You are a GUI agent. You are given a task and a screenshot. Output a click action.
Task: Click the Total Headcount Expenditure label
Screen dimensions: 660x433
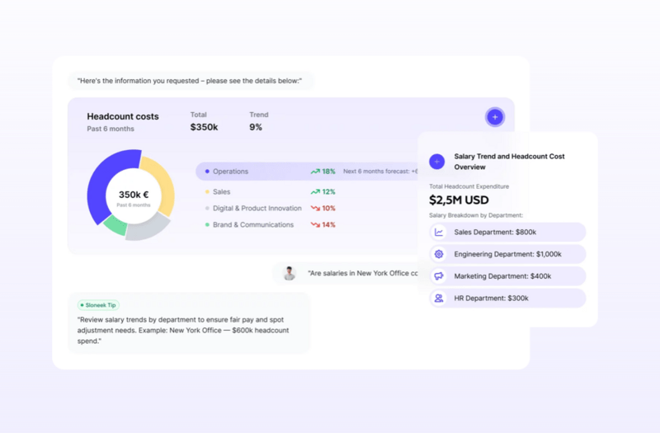click(469, 186)
